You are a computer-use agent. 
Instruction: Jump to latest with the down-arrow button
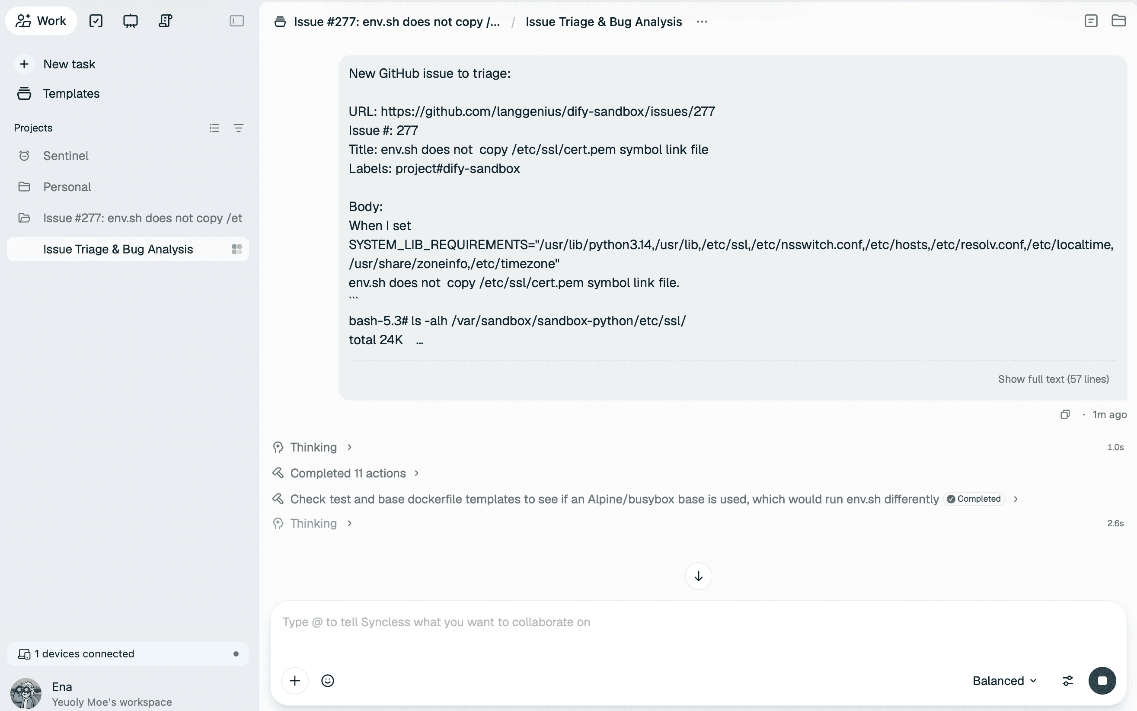(699, 576)
